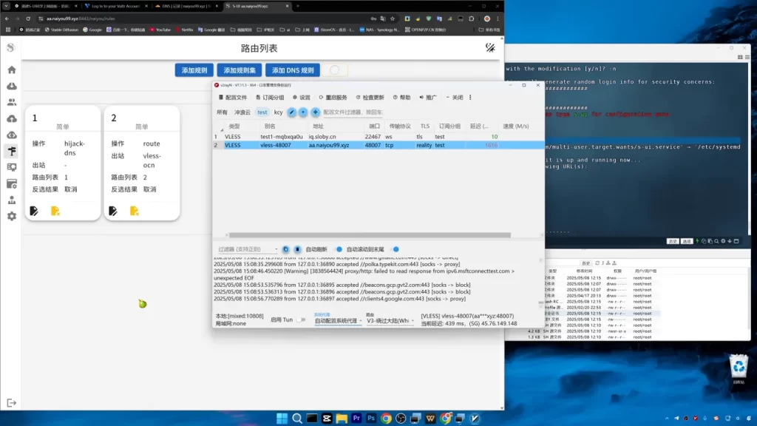Click the Chrome address bar
The image size is (757, 426).
point(203,18)
